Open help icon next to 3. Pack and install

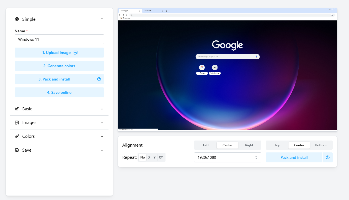click(x=99, y=79)
